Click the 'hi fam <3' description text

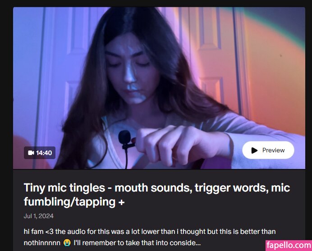point(39,232)
